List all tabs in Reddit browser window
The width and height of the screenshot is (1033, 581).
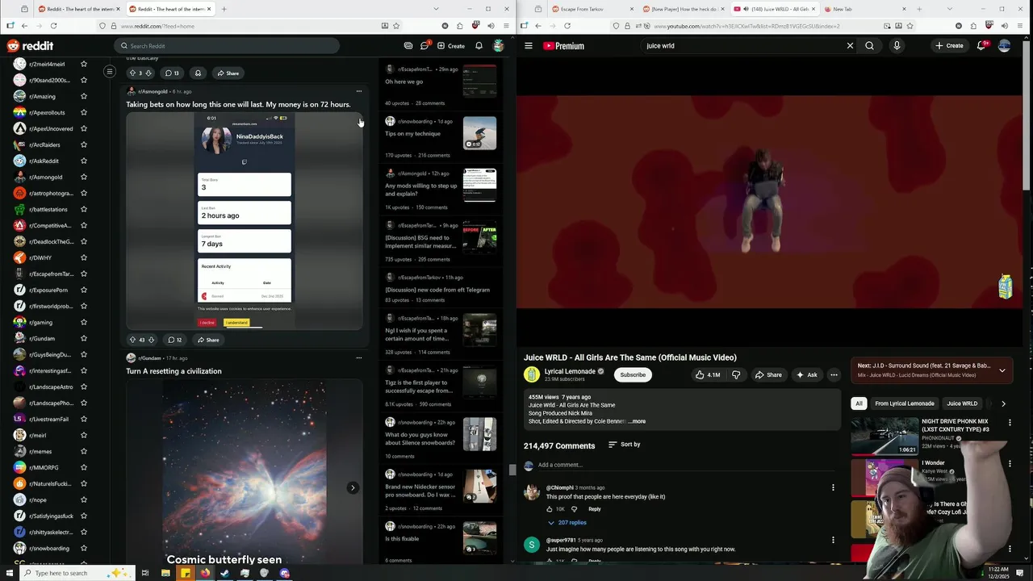click(x=435, y=9)
